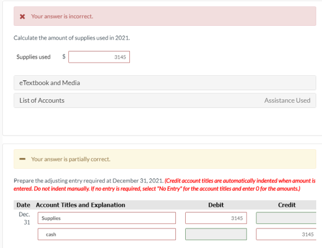Click the Credit column header

click(x=287, y=205)
